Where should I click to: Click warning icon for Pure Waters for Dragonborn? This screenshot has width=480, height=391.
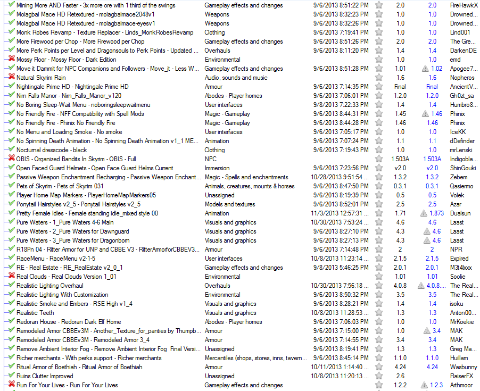click(427, 240)
